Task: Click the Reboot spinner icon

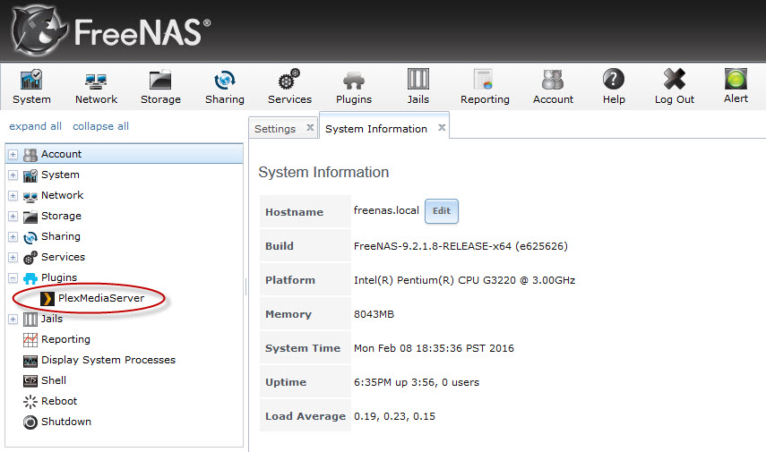Action: coord(30,402)
